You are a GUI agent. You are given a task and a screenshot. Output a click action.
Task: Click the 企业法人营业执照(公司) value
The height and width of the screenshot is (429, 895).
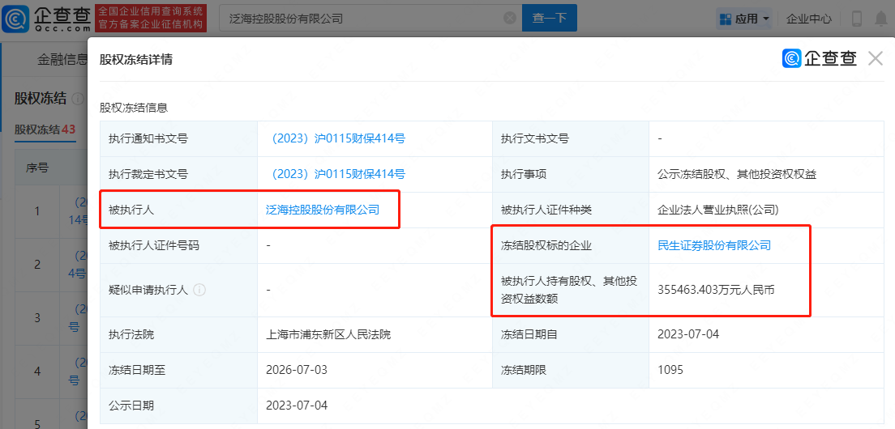coord(718,210)
